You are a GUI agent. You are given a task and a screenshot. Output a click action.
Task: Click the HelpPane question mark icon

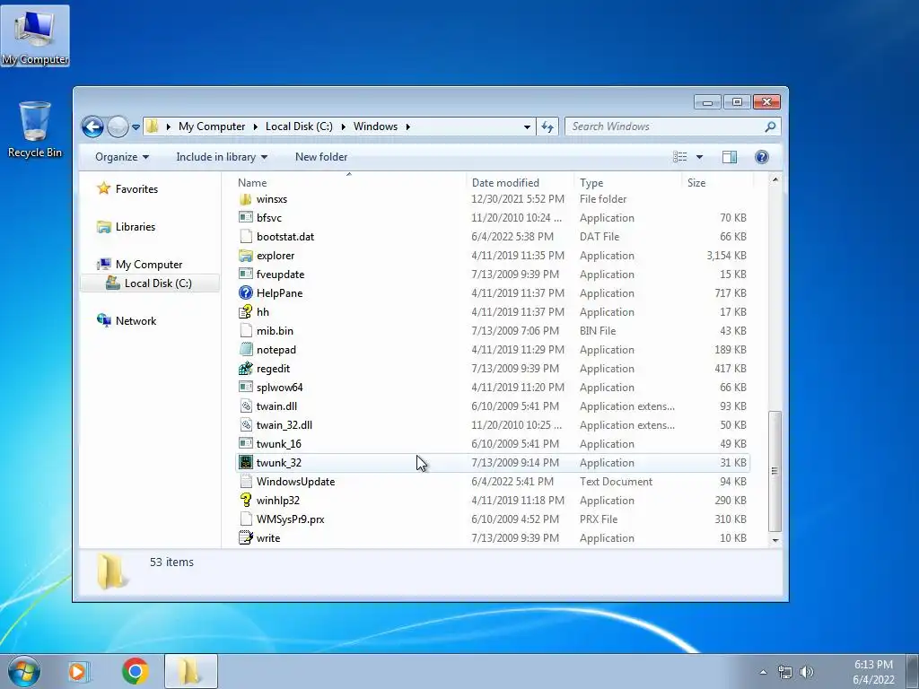click(246, 293)
